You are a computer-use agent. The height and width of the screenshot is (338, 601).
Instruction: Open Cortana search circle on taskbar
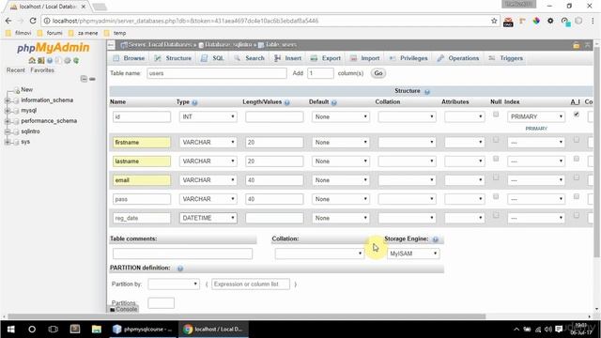[32, 330]
